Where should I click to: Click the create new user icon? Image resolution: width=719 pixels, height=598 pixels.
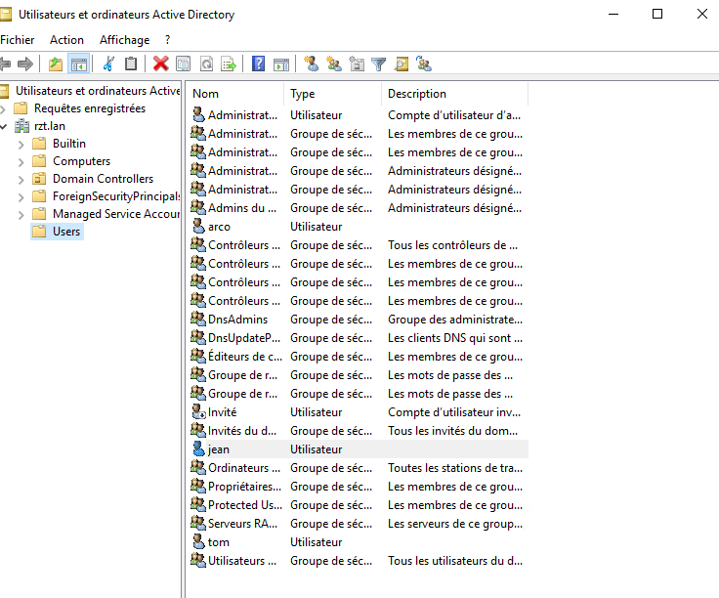(x=311, y=64)
